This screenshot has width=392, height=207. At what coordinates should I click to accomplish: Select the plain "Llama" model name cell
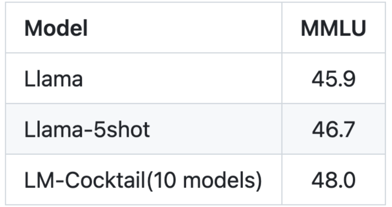53,79
